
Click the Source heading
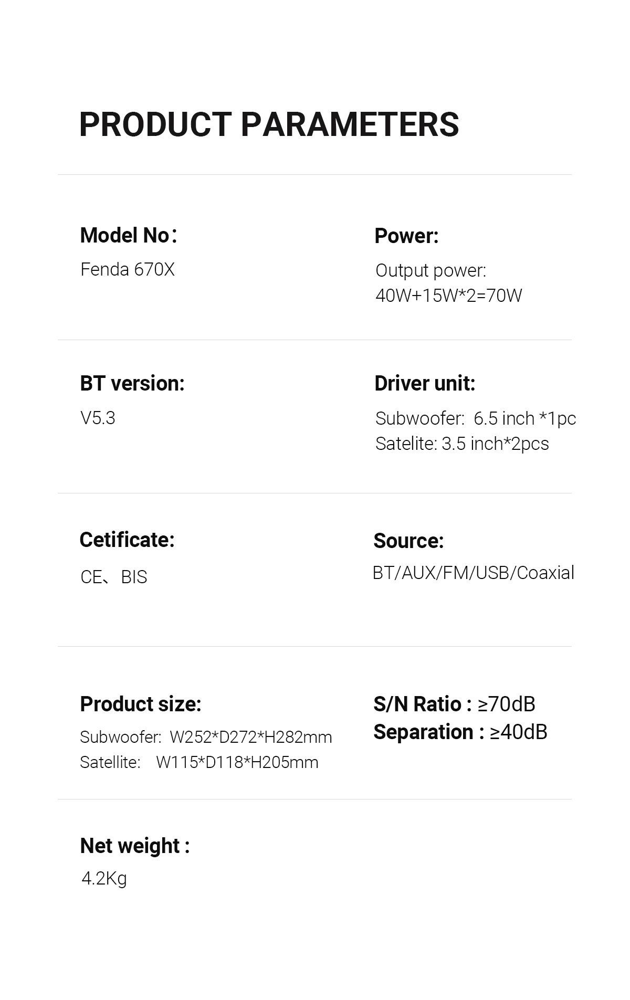tap(408, 541)
